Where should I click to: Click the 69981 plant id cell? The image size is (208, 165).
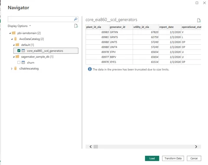(97, 37)
